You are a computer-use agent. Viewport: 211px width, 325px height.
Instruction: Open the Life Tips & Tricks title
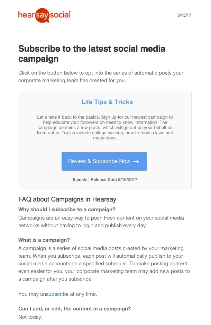(107, 102)
